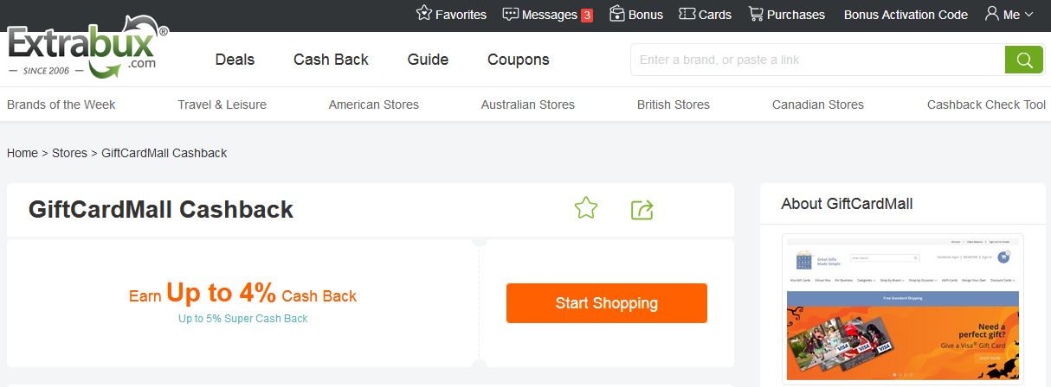The height and width of the screenshot is (387, 1051).
Task: Open the GiftCardMall site preview thumbnail
Action: click(x=903, y=308)
